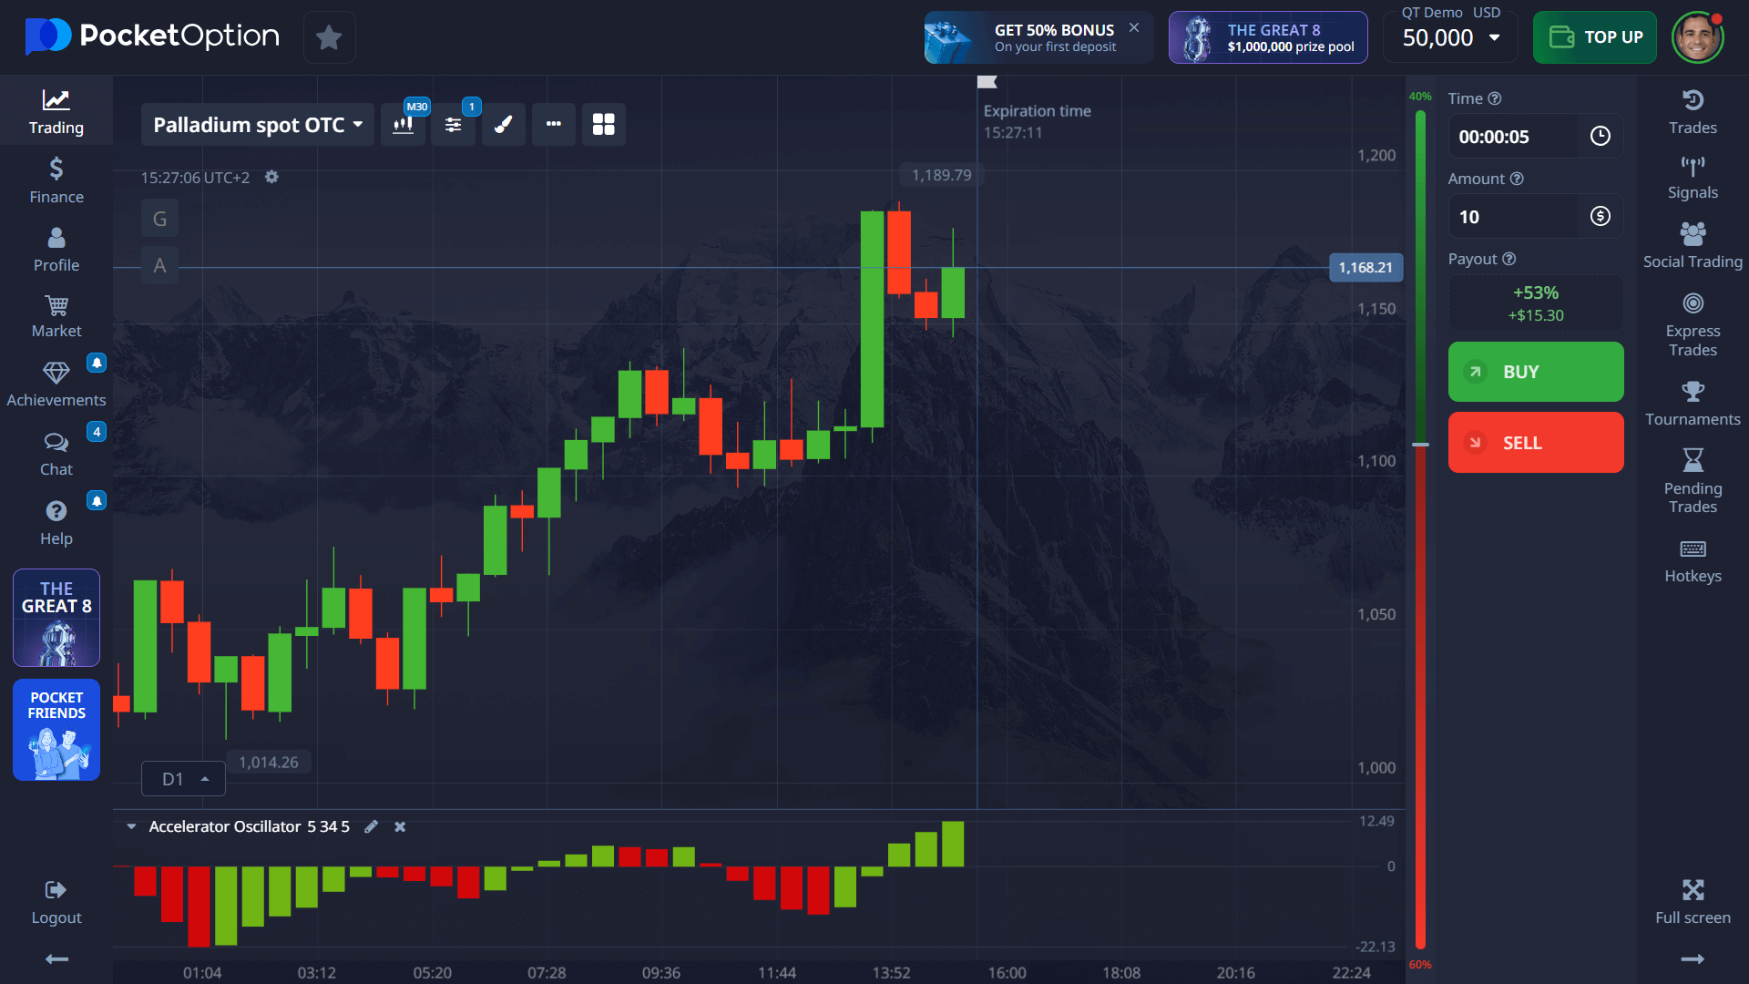Toggle Full screen mode
This screenshot has height=984, width=1749.
click(1692, 901)
